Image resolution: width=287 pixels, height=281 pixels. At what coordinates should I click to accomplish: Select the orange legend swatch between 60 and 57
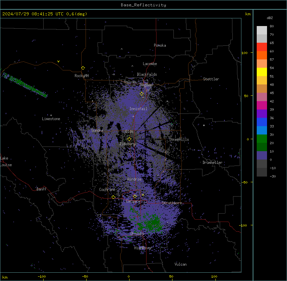262,55
